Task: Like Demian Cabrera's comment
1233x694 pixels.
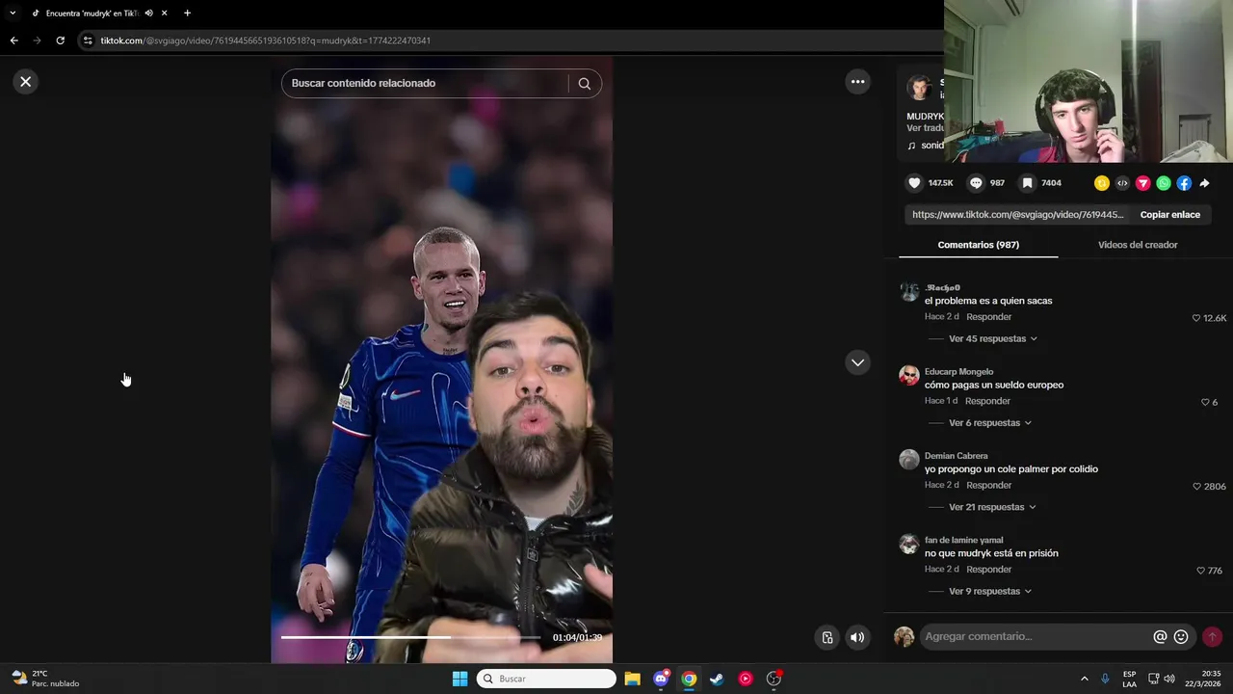Action: [1197, 487]
